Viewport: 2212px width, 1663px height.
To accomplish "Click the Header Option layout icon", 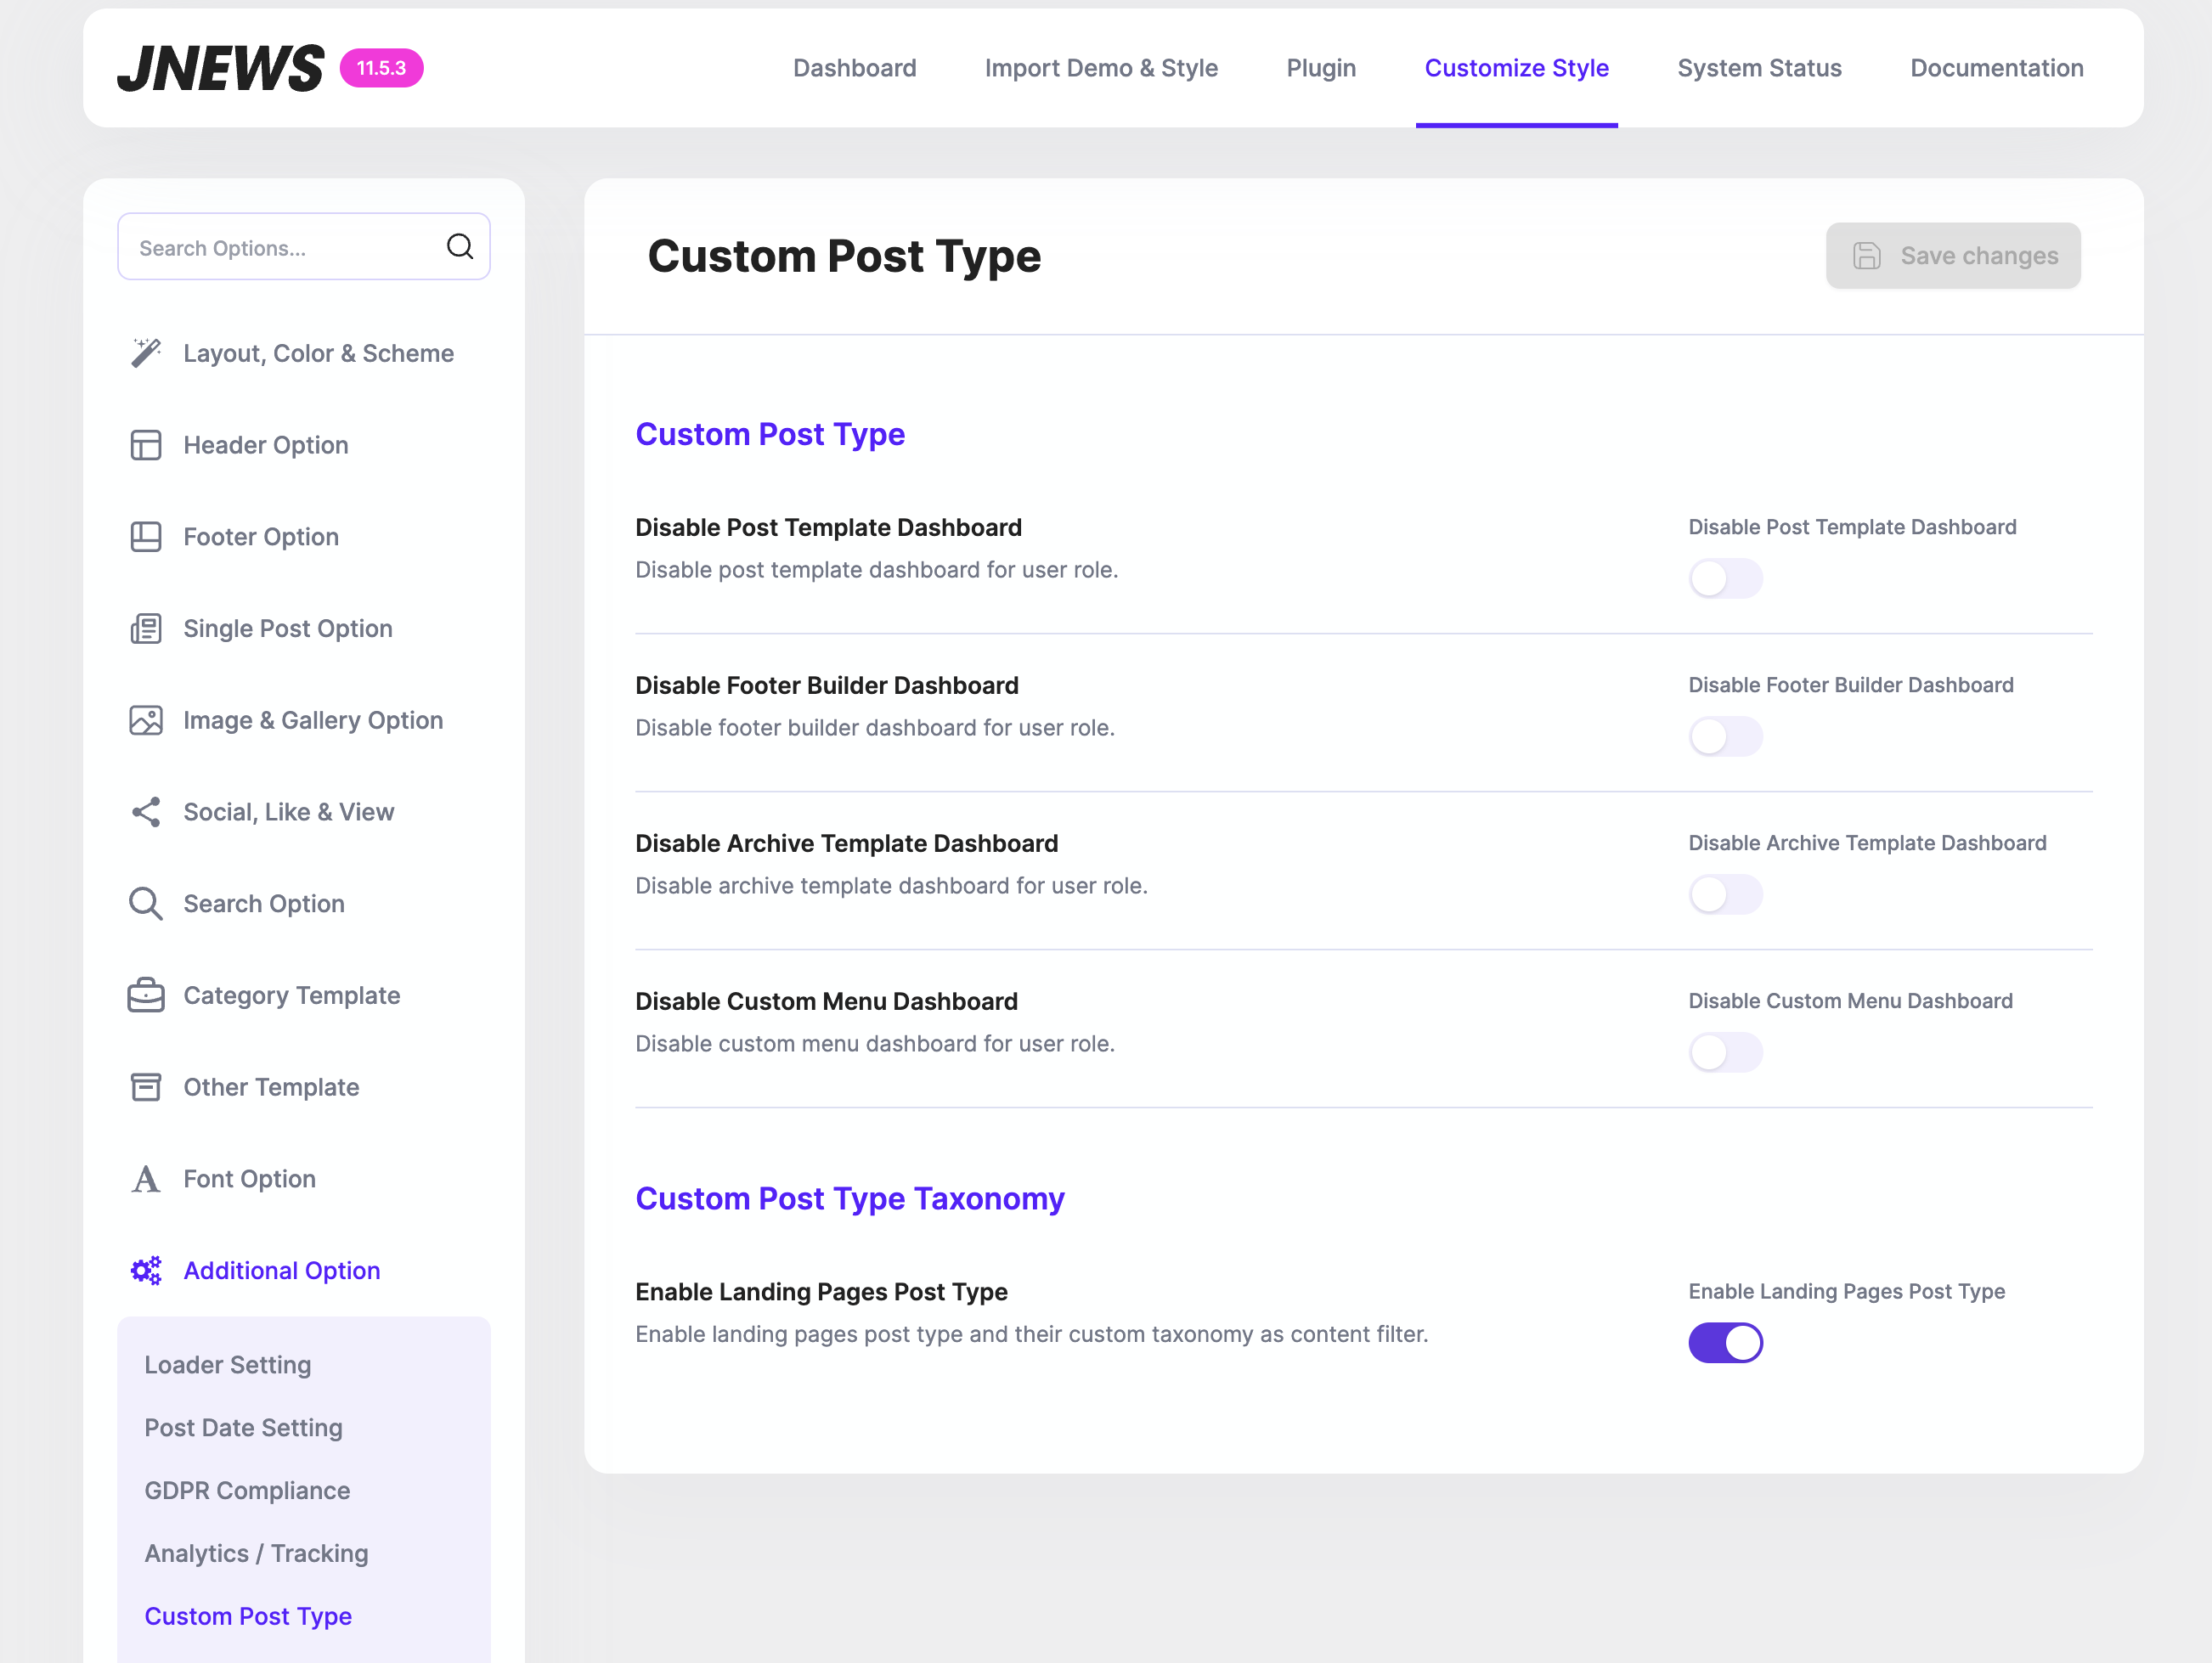I will [146, 445].
